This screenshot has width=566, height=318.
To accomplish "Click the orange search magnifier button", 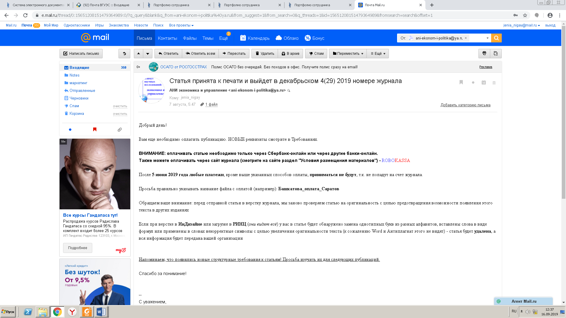I will point(496,38).
